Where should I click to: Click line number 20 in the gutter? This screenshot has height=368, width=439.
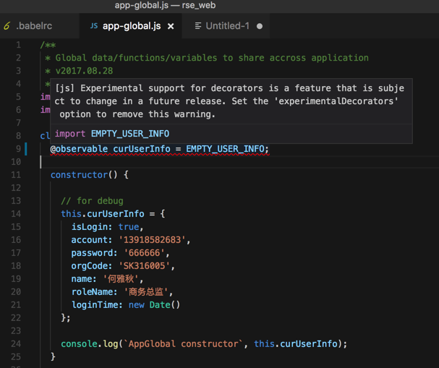coord(17,291)
